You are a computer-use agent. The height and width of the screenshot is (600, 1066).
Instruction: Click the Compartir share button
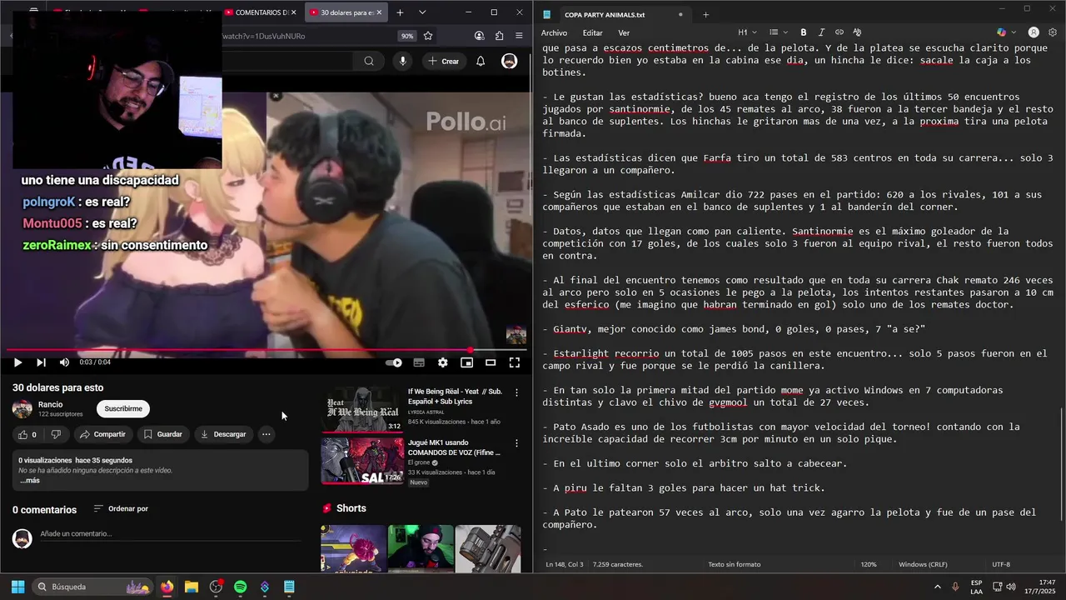point(102,434)
